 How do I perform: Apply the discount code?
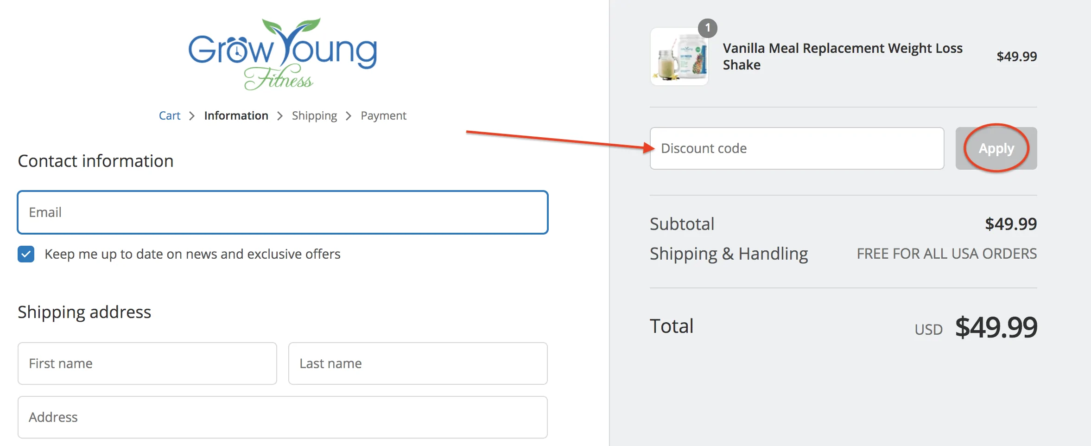[x=996, y=148]
